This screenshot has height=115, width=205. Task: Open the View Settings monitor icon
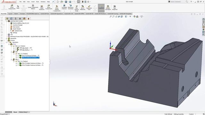coord(142,17)
